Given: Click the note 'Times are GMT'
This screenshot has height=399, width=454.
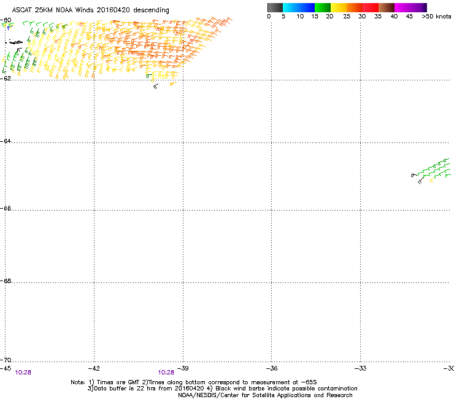Looking at the screenshot, I should coord(118,382).
